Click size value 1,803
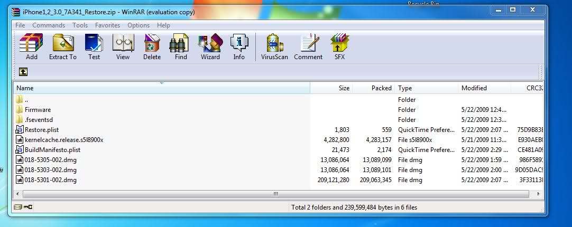The height and width of the screenshot is (227, 572). click(342, 129)
